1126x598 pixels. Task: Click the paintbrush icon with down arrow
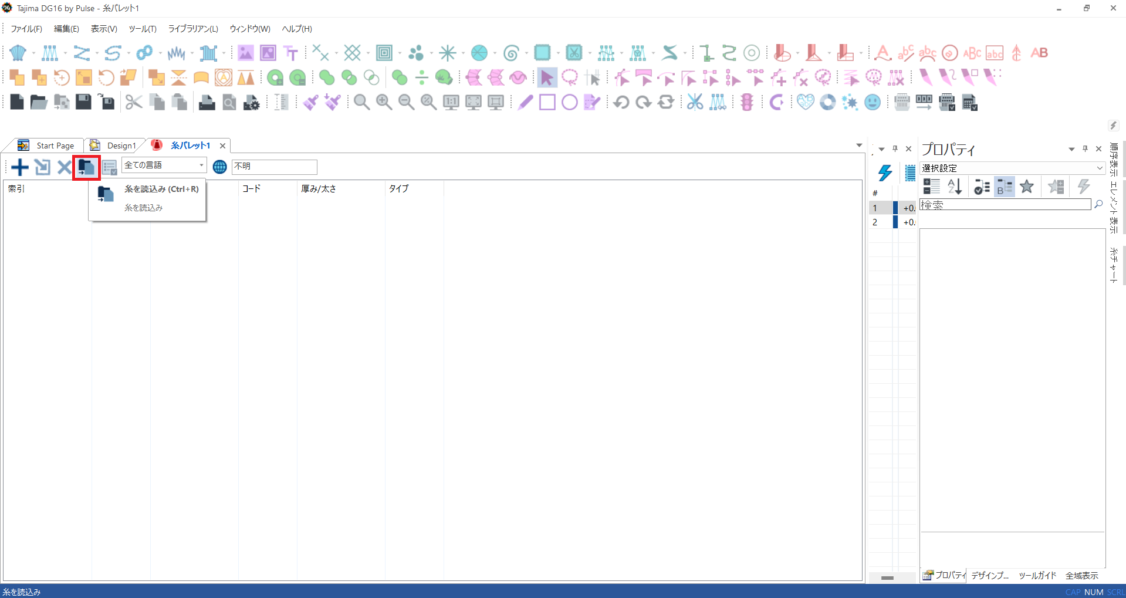333,102
